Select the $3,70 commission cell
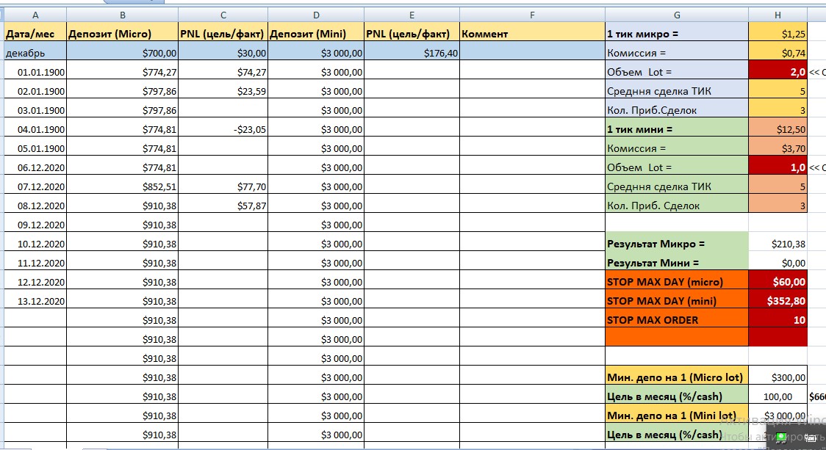The width and height of the screenshot is (826, 450). coord(777,146)
